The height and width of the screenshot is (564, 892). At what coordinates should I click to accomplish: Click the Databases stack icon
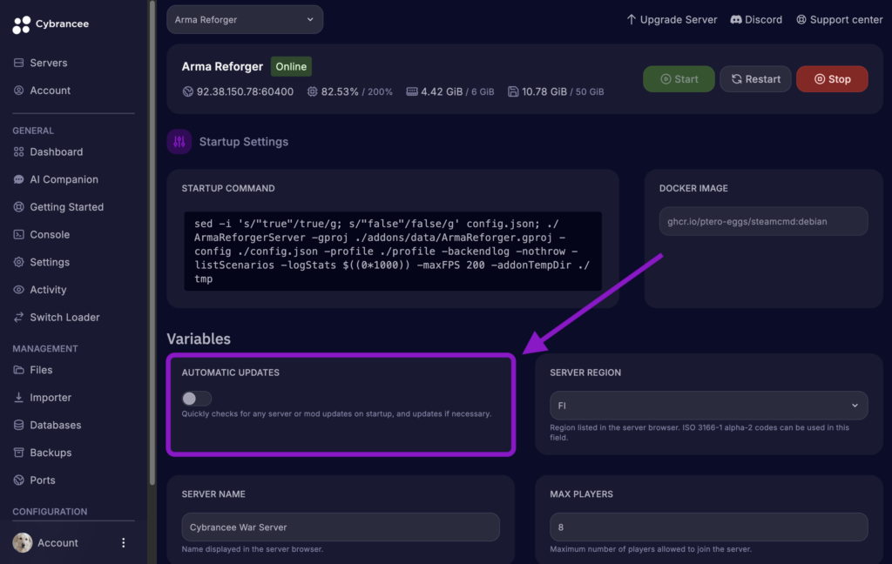pos(19,425)
